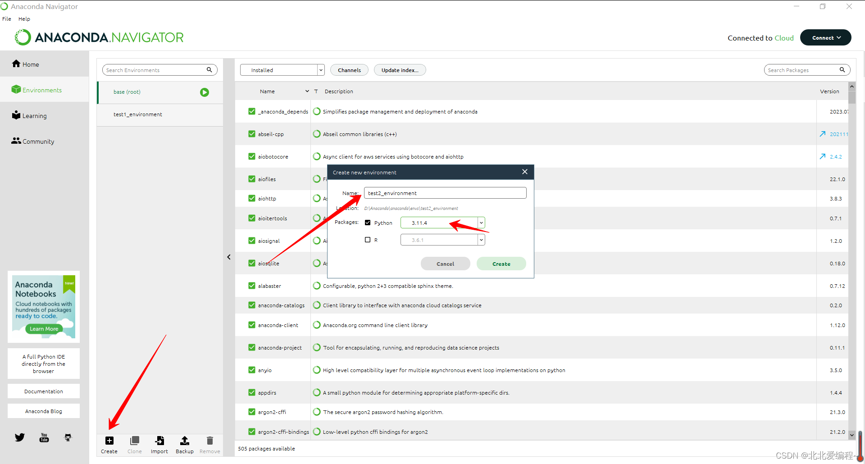Toggle the Python package checkbox
The width and height of the screenshot is (865, 464).
[x=368, y=223]
